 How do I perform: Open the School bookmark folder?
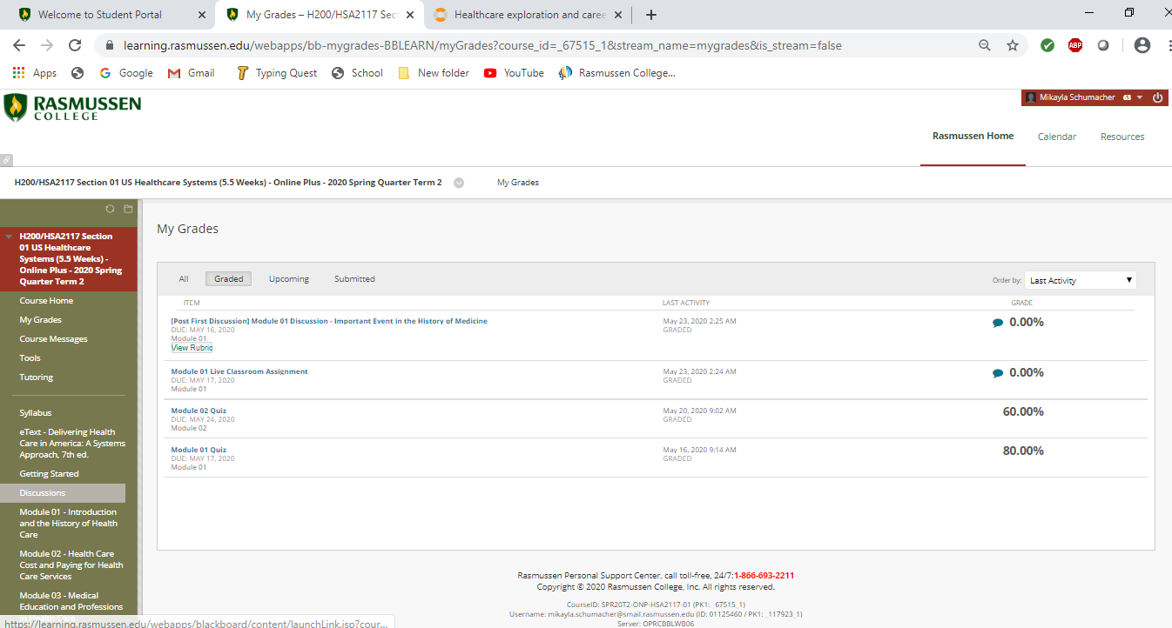pyautogui.click(x=357, y=73)
